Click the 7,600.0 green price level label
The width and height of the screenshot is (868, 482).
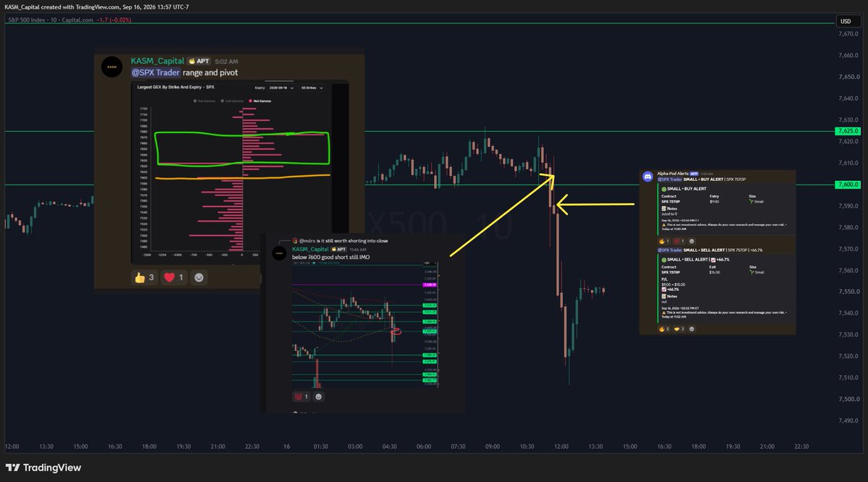coord(847,185)
